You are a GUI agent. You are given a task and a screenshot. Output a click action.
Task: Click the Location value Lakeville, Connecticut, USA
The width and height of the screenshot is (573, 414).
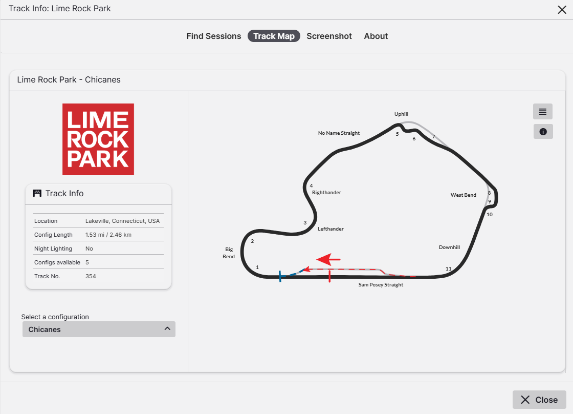[122, 221]
